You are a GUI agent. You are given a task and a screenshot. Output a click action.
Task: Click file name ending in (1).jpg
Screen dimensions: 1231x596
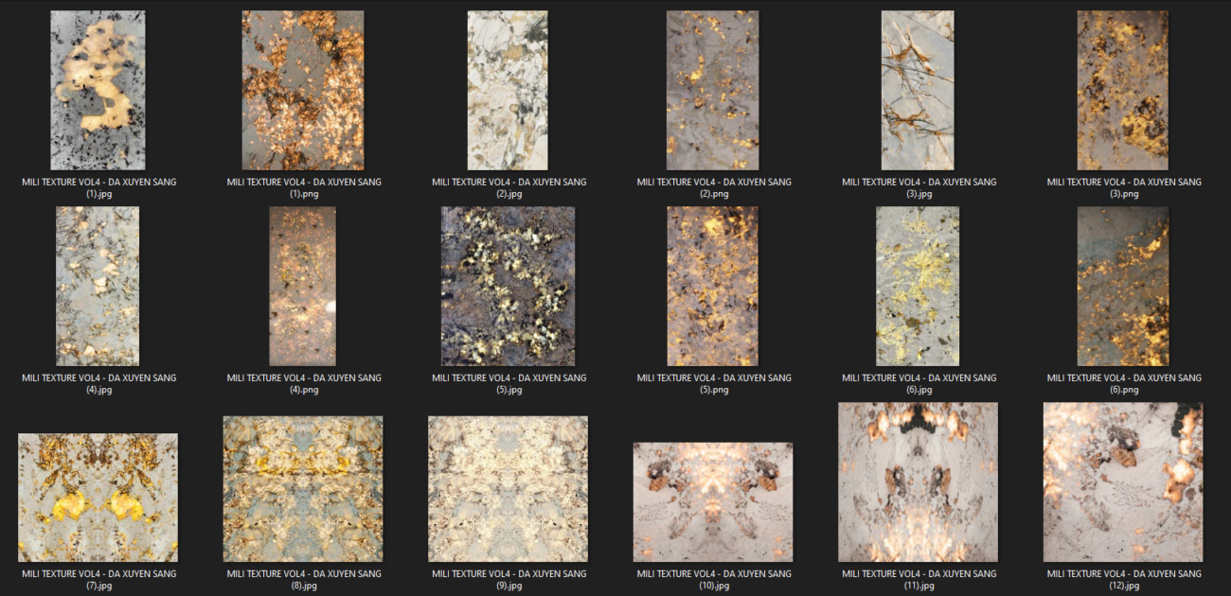pyautogui.click(x=98, y=187)
